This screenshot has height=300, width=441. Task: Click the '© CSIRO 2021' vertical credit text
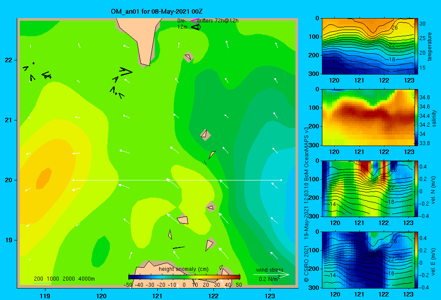306,263
